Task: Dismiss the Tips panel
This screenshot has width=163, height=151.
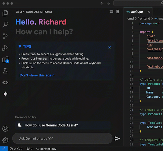Action: [109, 47]
